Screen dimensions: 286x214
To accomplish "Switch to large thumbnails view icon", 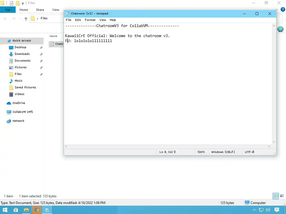I will pos(282,196).
